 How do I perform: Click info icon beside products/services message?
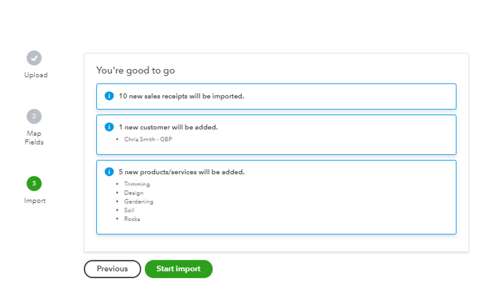[x=109, y=172]
